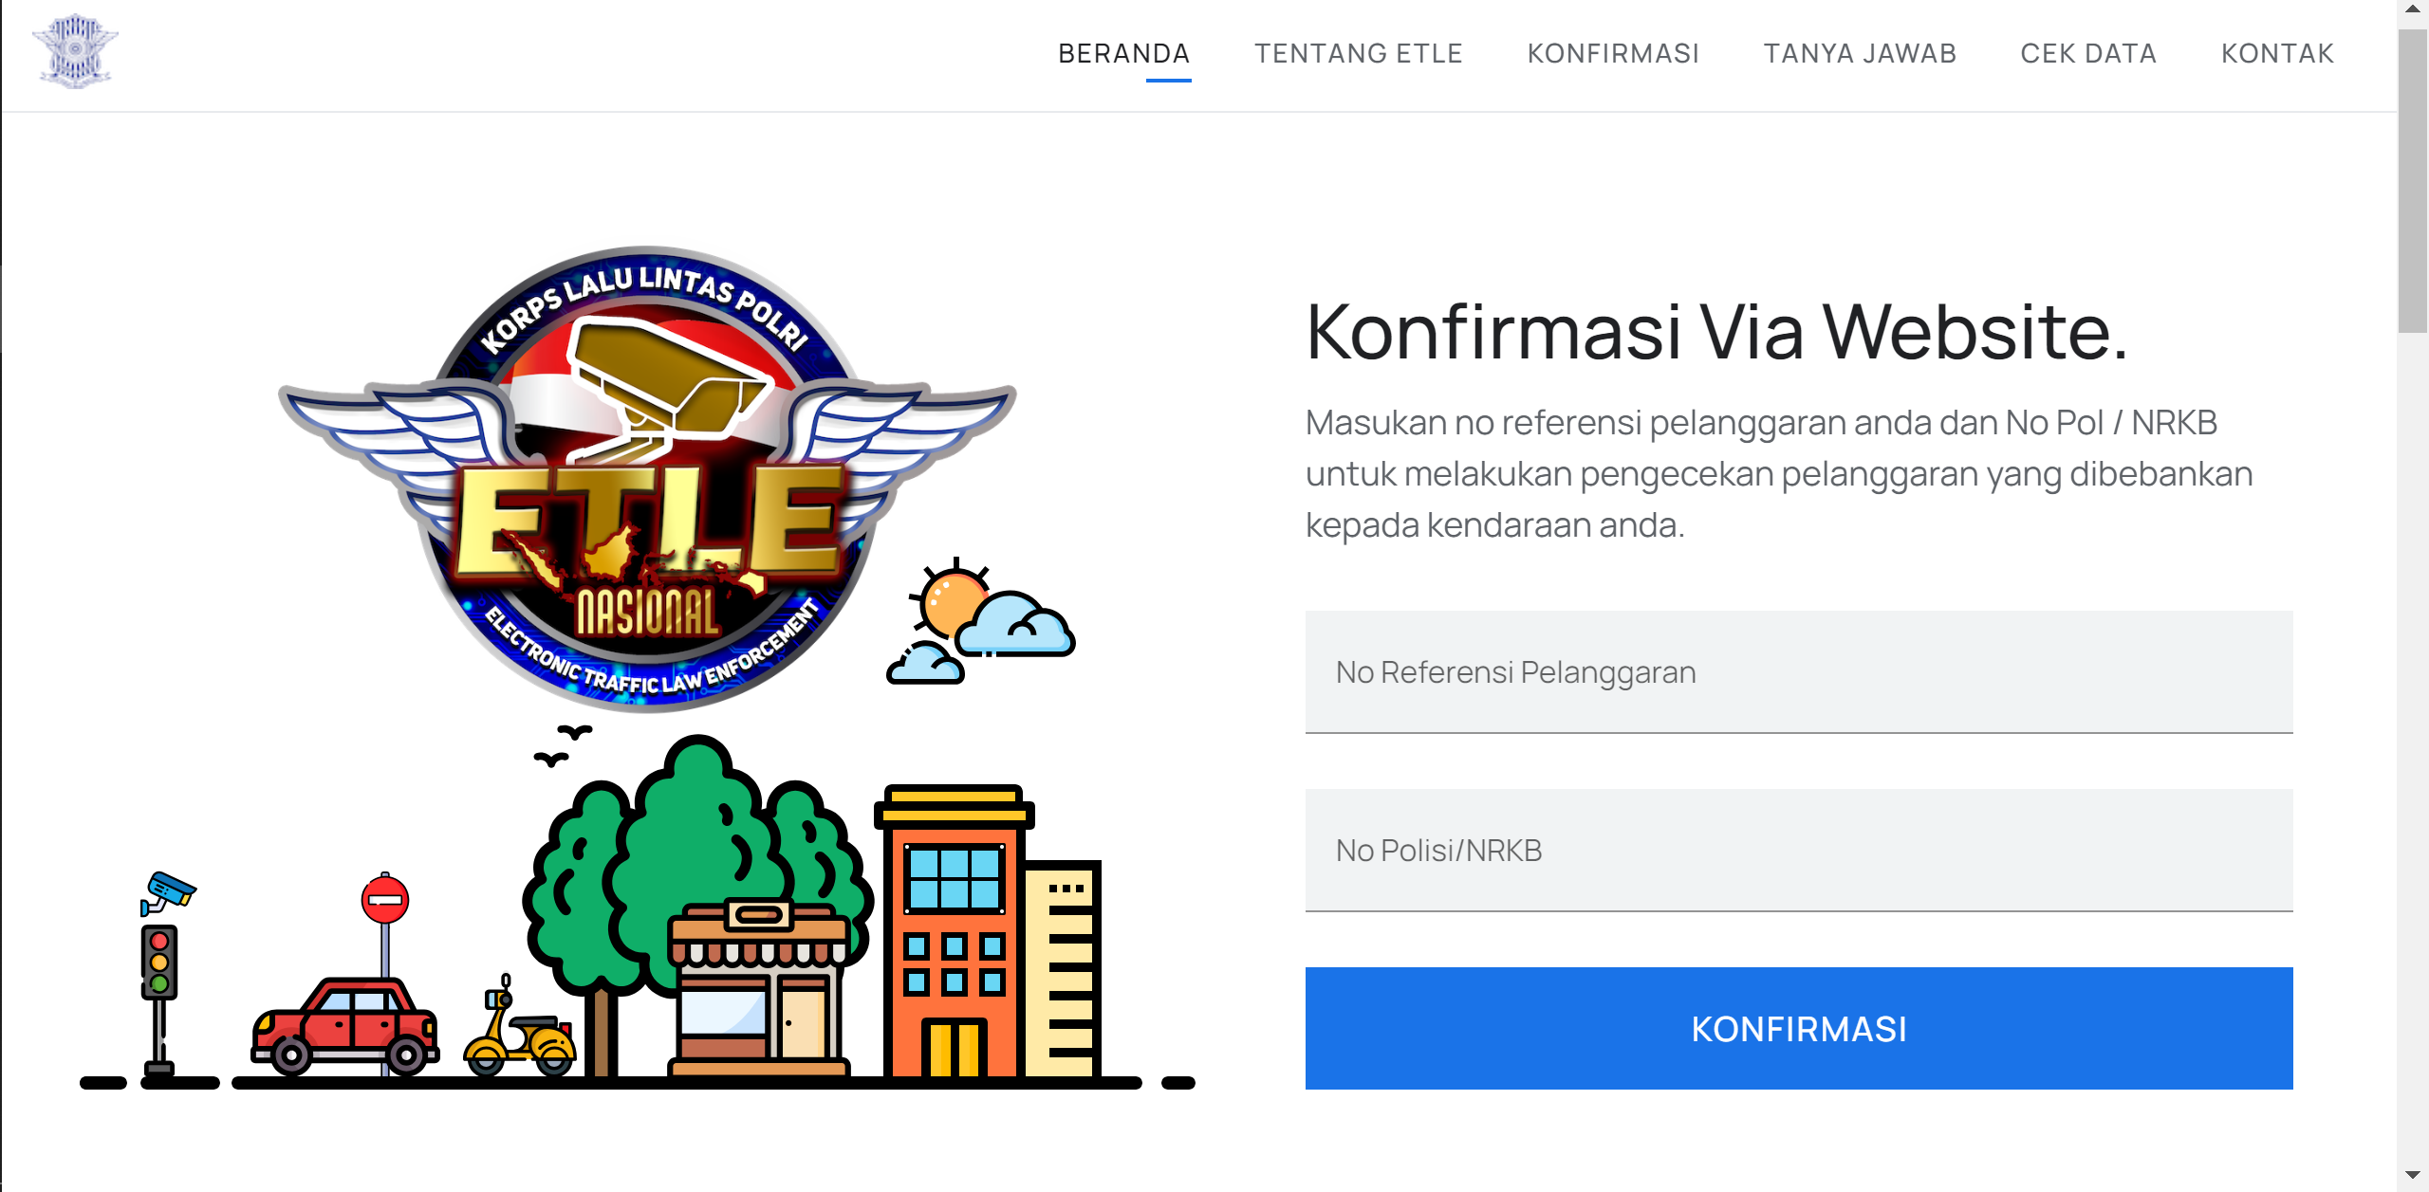Focus the No Referensi Pelanggaran field
Screen dimensions: 2429x1192
[1799, 672]
